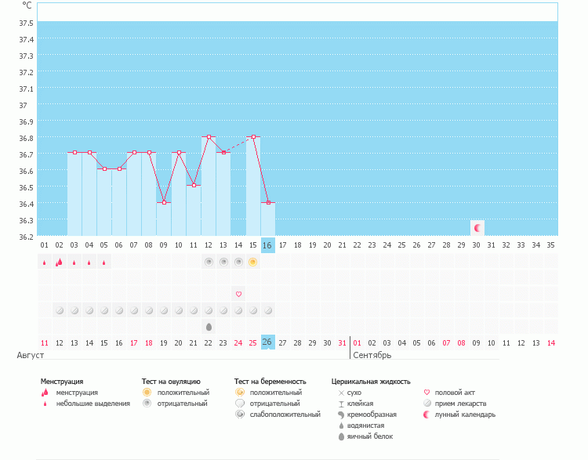
Task: Click the legend icon for яичный белок
Action: click(341, 436)
